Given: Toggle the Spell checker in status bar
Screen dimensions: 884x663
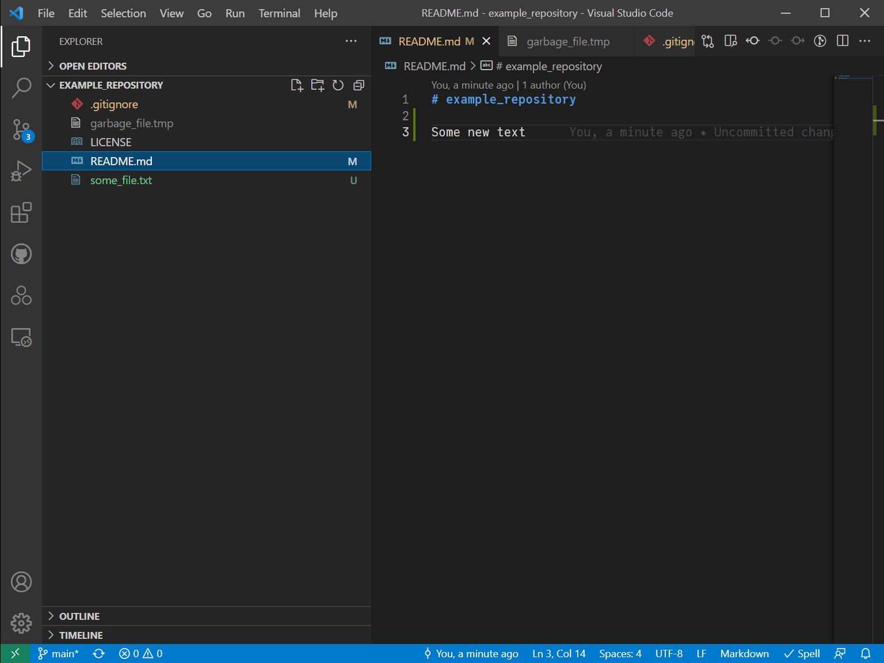Looking at the screenshot, I should point(802,654).
